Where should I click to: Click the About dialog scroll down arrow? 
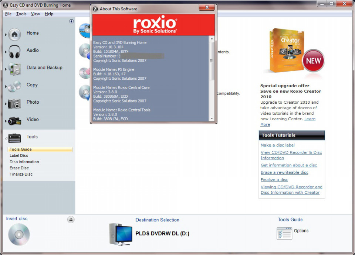(212, 118)
